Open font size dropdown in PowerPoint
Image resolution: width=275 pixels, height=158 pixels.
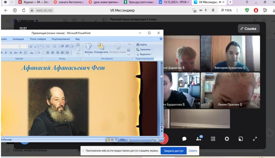point(26,47)
